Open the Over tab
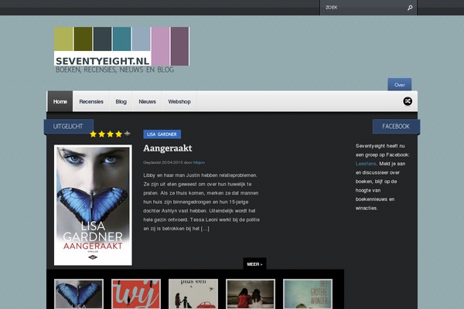Viewport: 464px width, 309px height. 400,84
